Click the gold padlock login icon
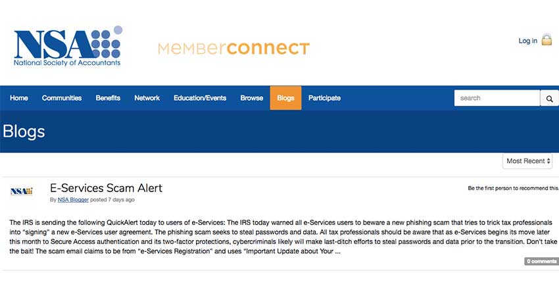 point(547,40)
